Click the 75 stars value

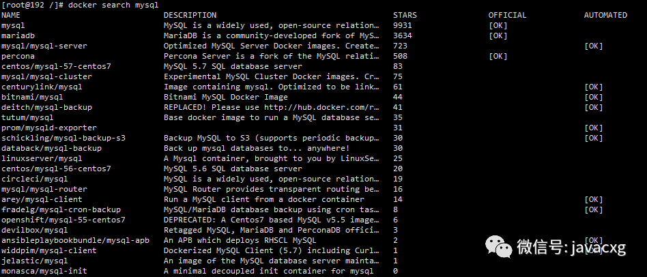point(397,76)
